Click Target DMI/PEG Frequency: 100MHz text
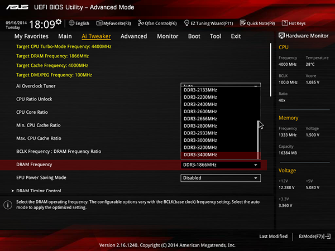This screenshot has height=251, width=335. (x=54, y=75)
